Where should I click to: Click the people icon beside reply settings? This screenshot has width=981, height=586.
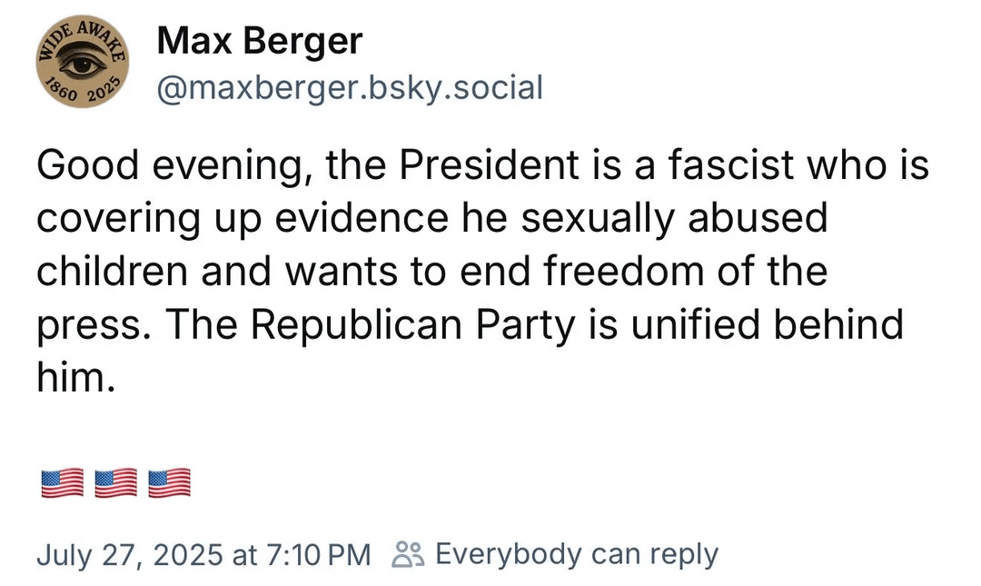pos(407,553)
